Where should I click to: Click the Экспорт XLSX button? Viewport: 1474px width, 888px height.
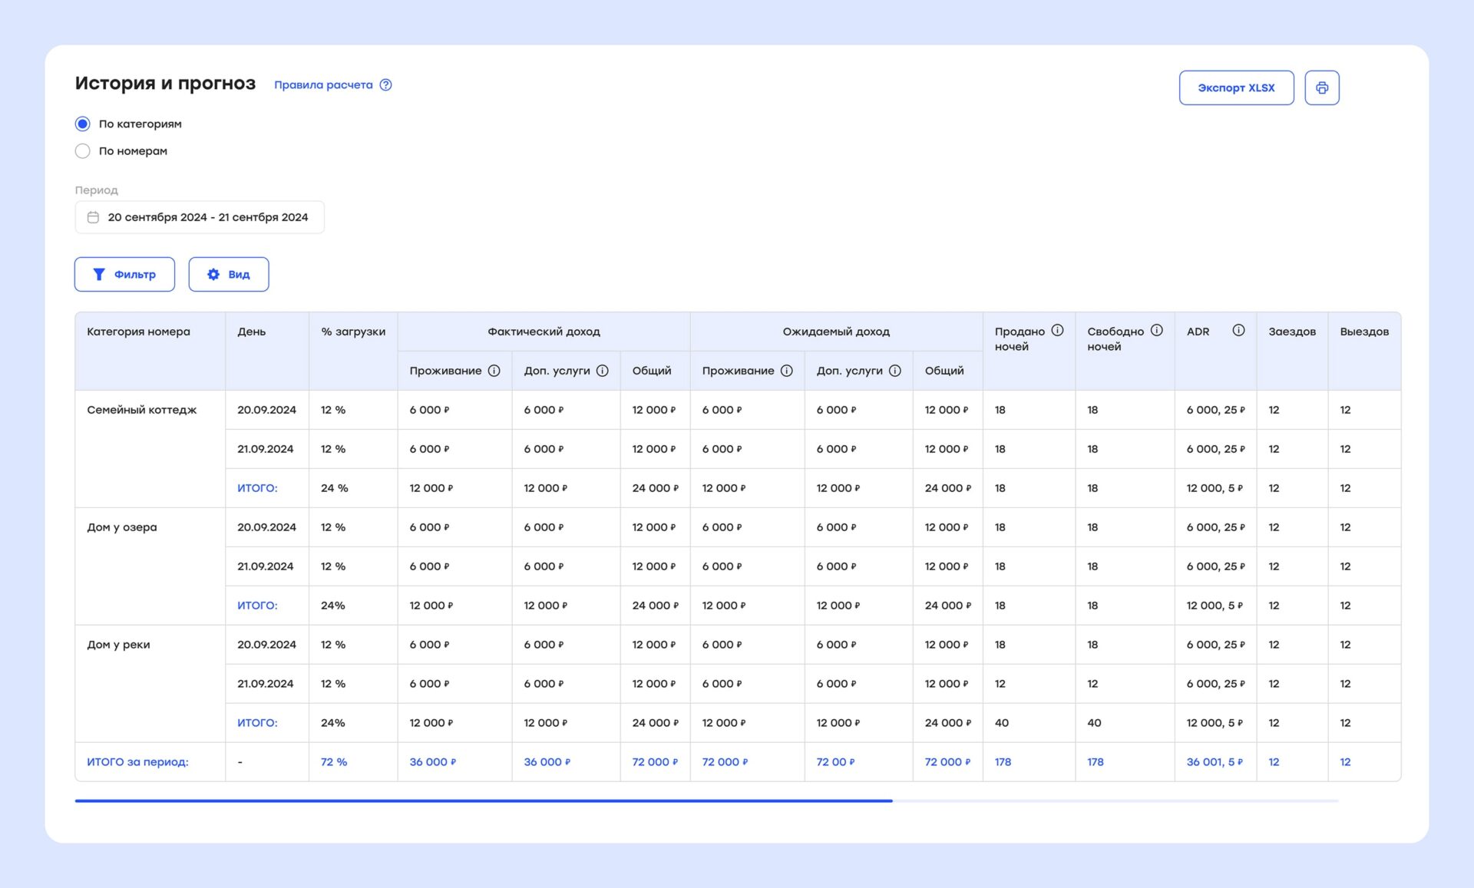(1236, 87)
